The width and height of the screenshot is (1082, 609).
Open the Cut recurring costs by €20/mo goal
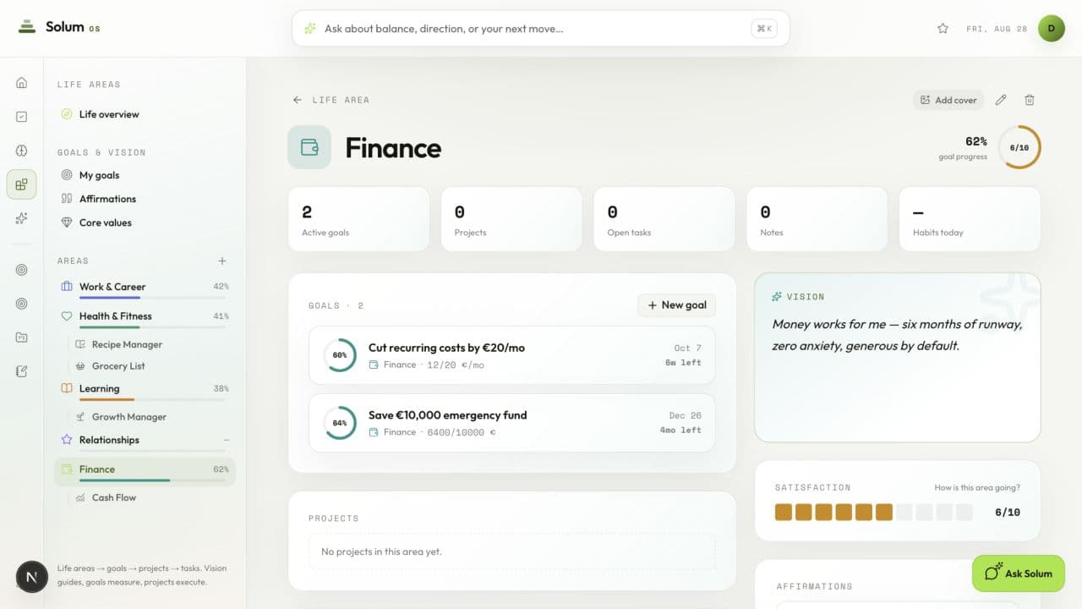tap(512, 355)
